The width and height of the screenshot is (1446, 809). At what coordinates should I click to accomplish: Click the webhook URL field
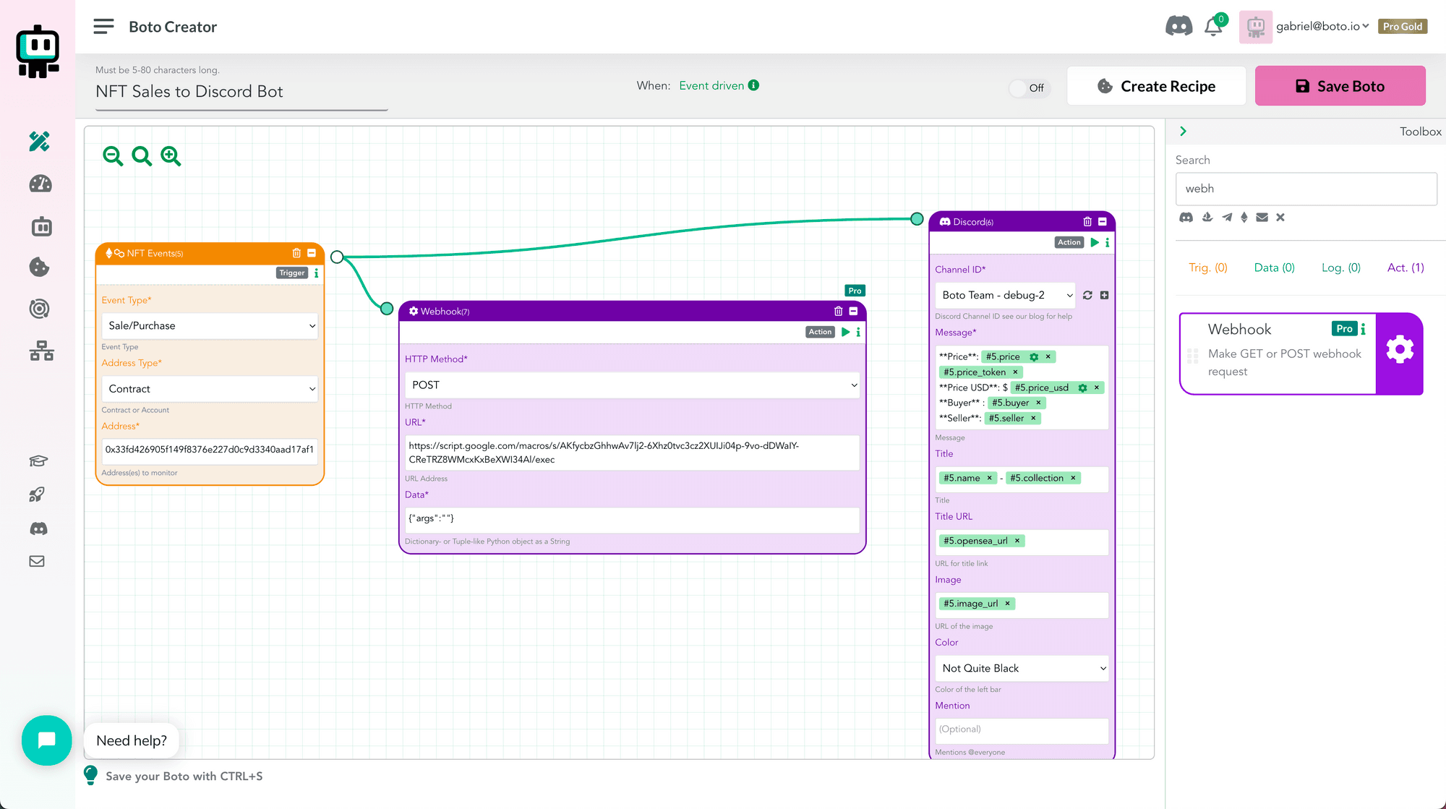pos(632,453)
